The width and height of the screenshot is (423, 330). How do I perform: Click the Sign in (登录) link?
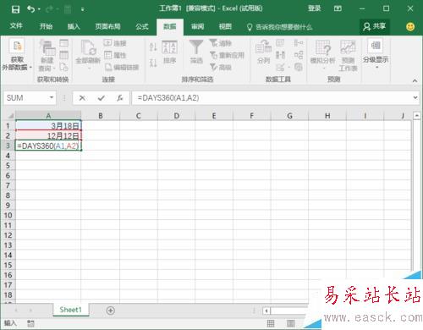pos(314,8)
